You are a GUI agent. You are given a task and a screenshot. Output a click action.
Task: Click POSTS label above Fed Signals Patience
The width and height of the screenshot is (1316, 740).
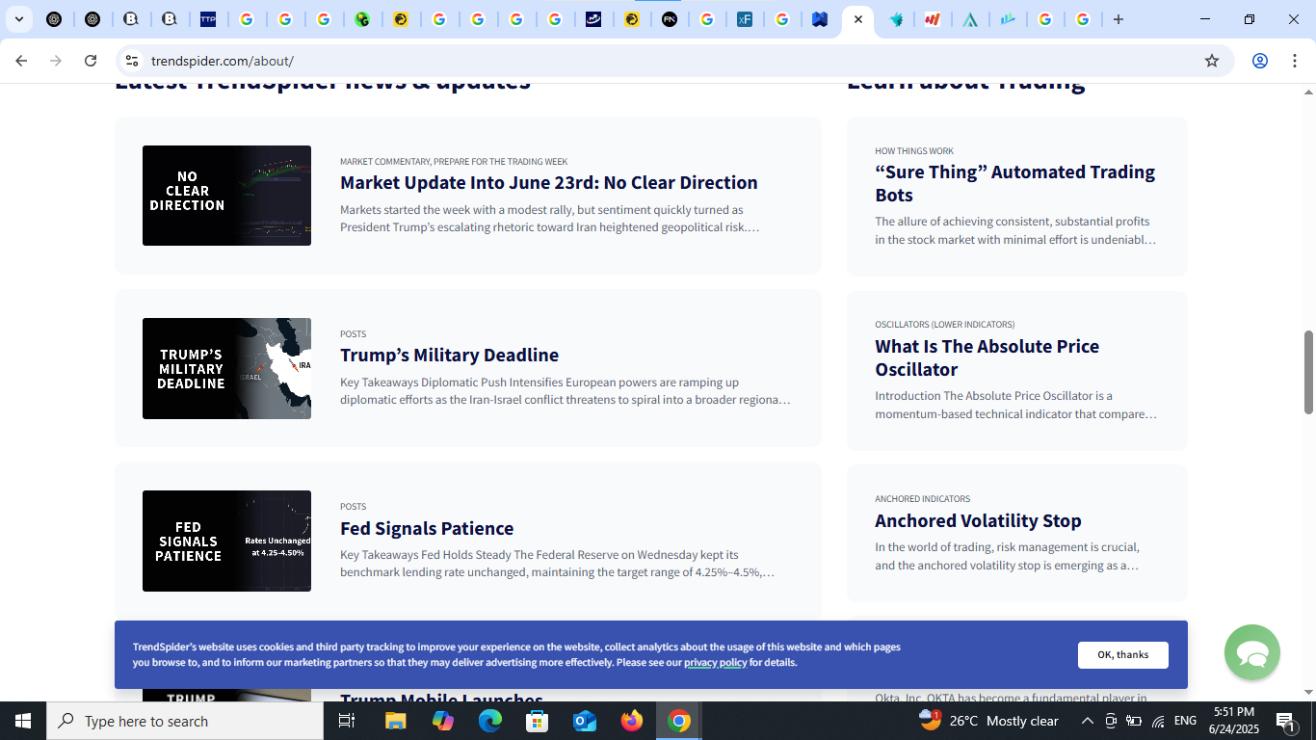353,507
